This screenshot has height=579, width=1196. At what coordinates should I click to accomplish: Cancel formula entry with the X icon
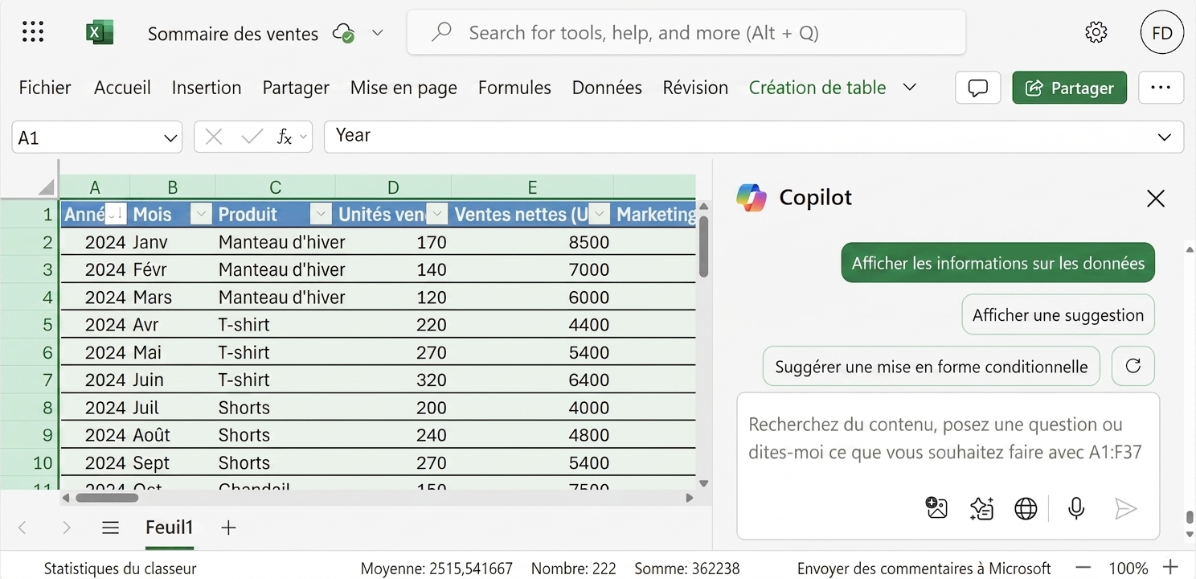point(214,137)
